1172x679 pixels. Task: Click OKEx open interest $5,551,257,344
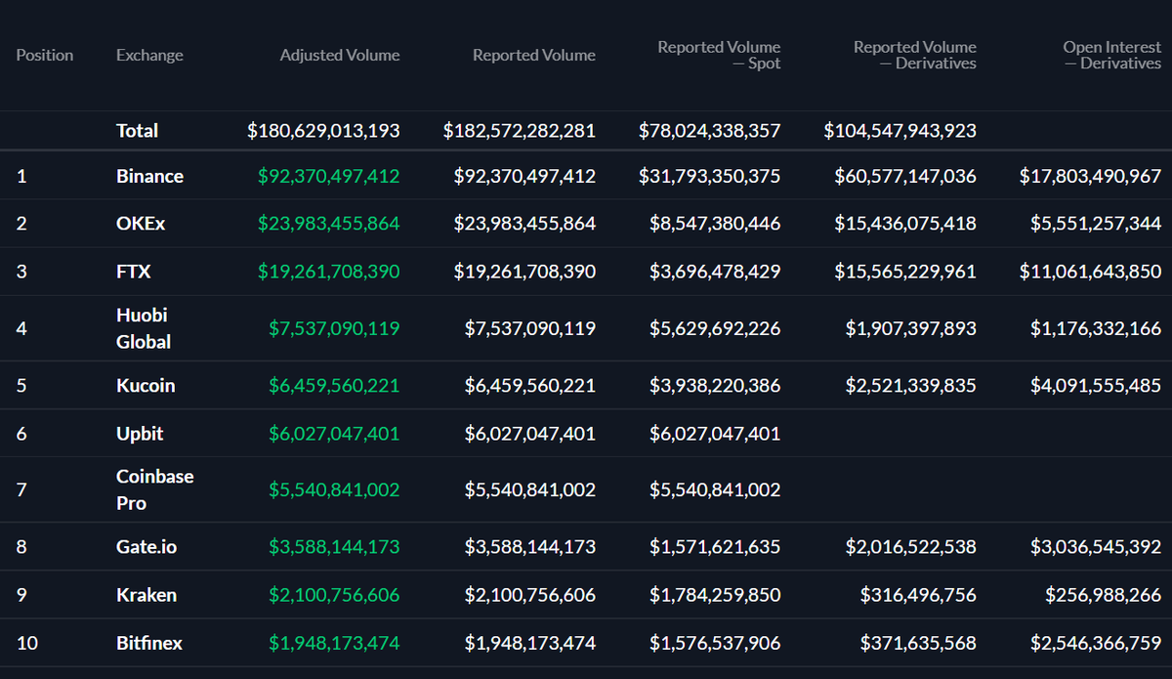(x=1096, y=224)
